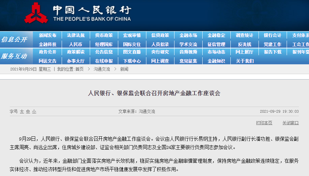Select 国际交往 menu item
Screen dimensions: 309x176
pos(132,44)
